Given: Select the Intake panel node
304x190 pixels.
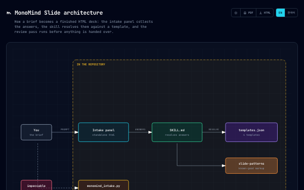Looking at the screenshot, I should [x=103, y=132].
